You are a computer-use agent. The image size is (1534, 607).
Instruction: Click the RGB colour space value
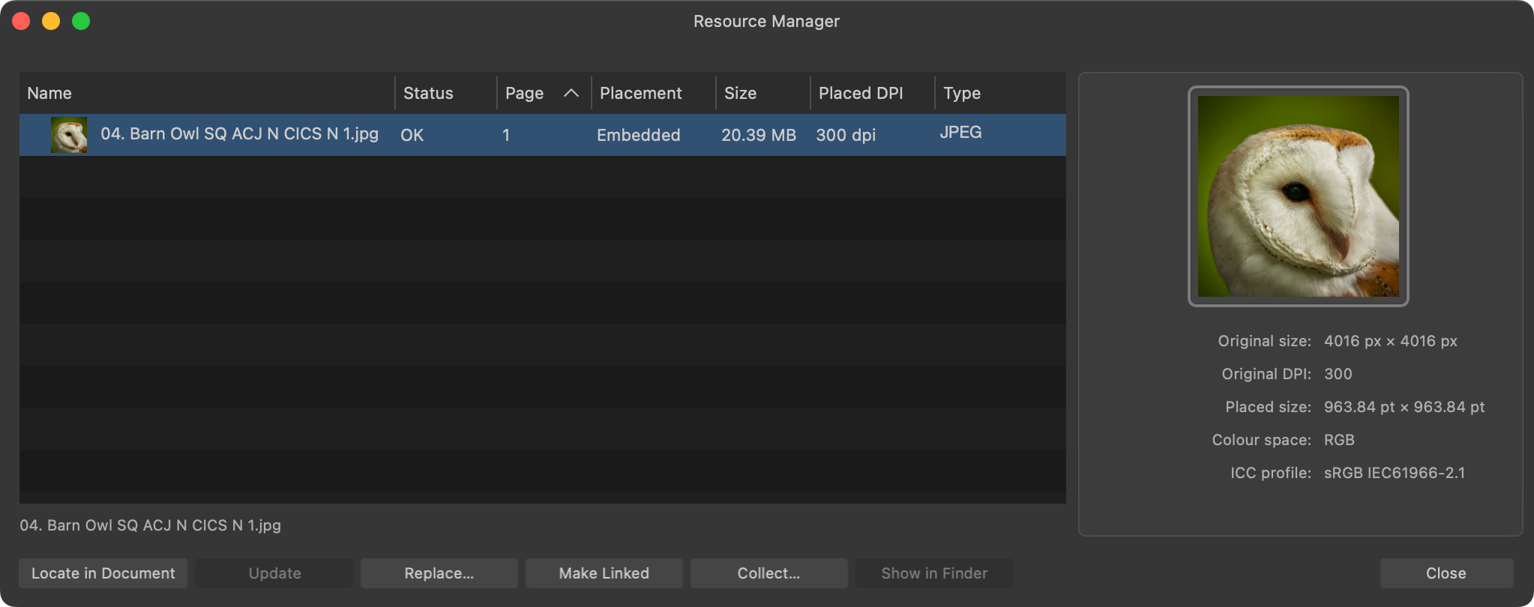(x=1339, y=440)
